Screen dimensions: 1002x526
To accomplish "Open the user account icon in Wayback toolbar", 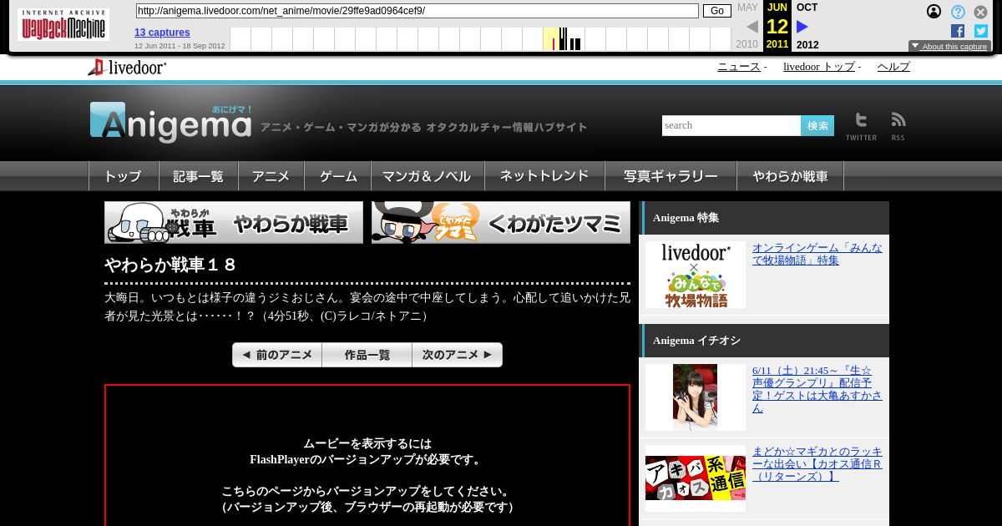I will 934,12.
